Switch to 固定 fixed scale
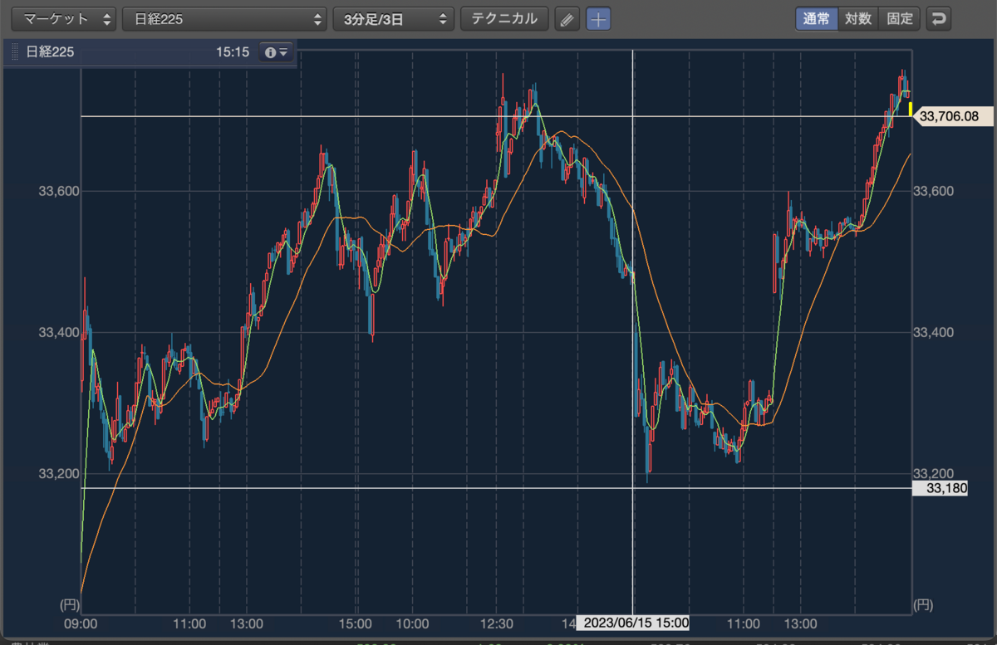The image size is (997, 645). 900,18
